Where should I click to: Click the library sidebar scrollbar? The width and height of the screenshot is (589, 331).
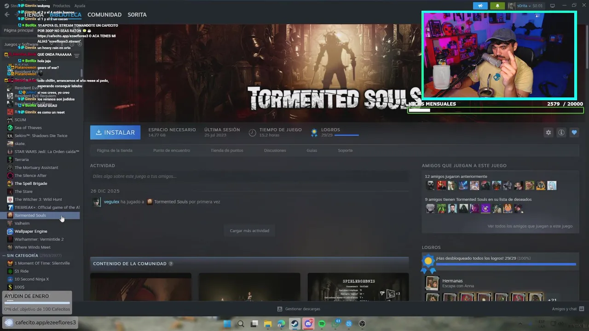click(x=81, y=73)
